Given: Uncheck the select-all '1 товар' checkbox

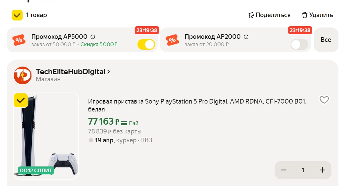Looking at the screenshot, I should 17,15.
